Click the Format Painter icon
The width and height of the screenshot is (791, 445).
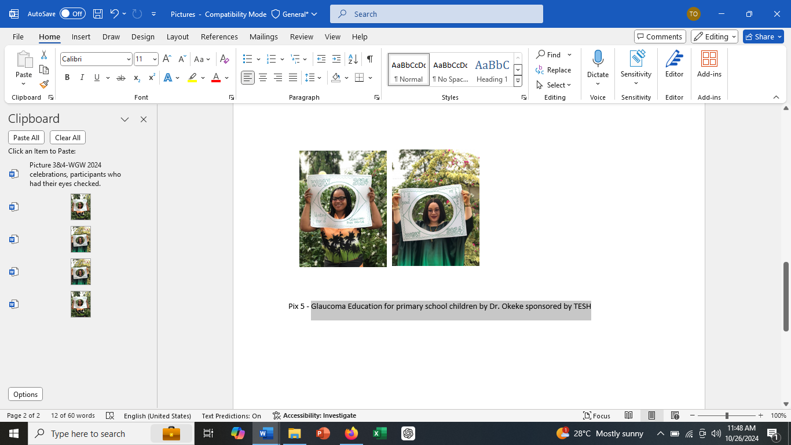(x=44, y=85)
